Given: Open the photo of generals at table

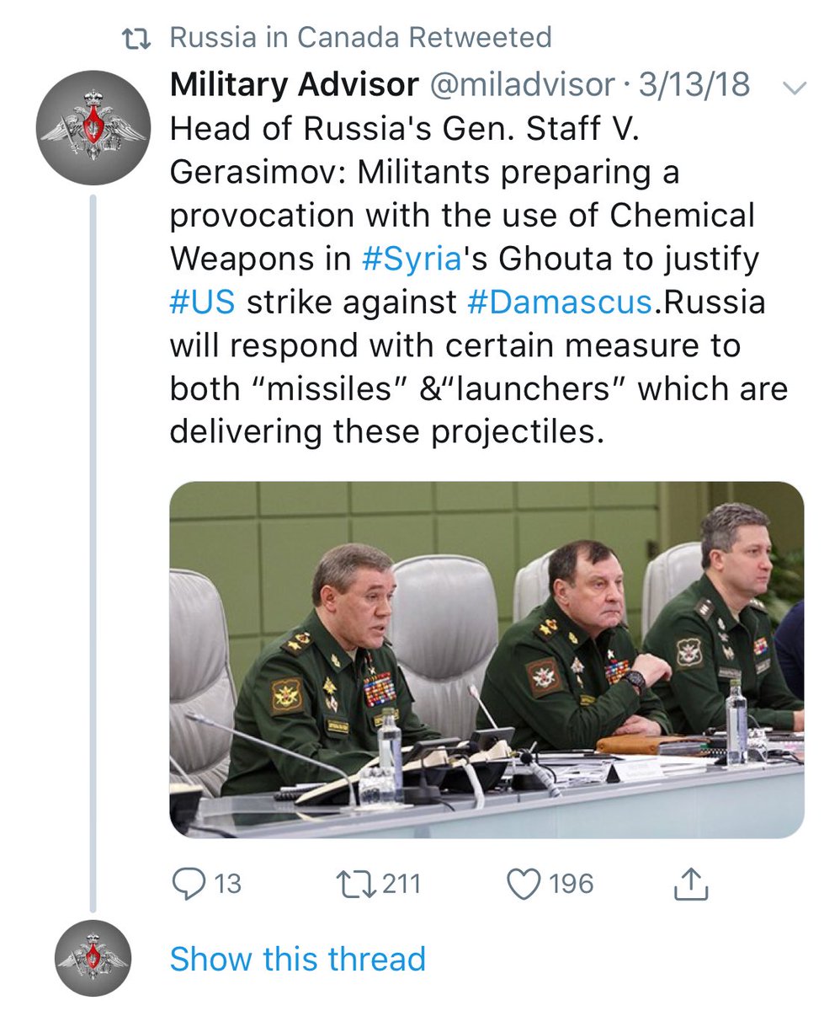Looking at the screenshot, I should 486,660.
